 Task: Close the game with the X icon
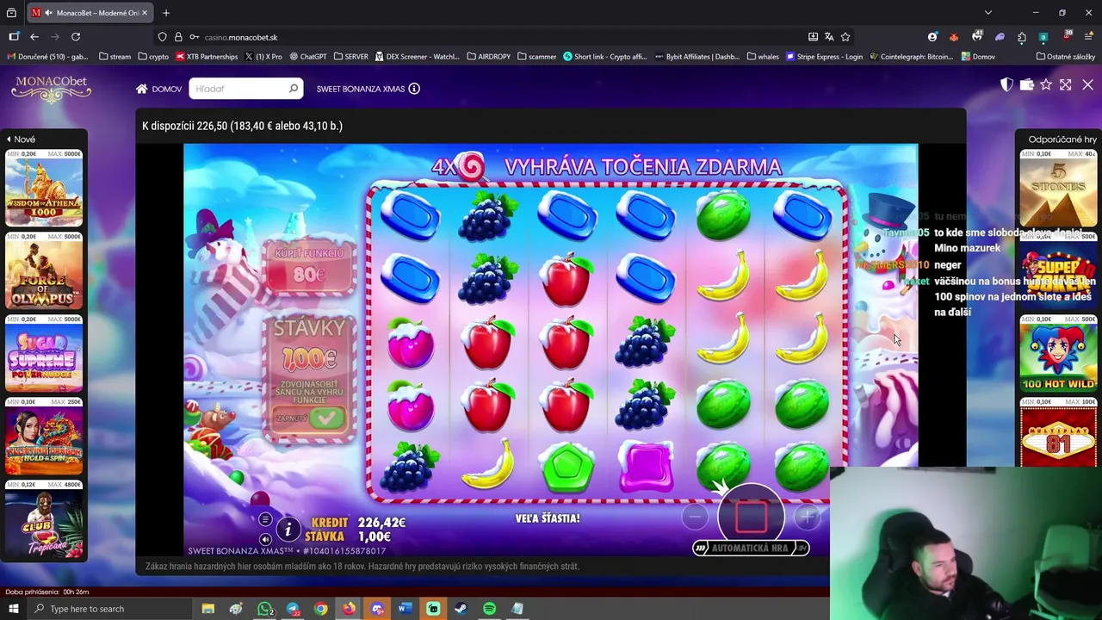pyautogui.click(x=1087, y=84)
